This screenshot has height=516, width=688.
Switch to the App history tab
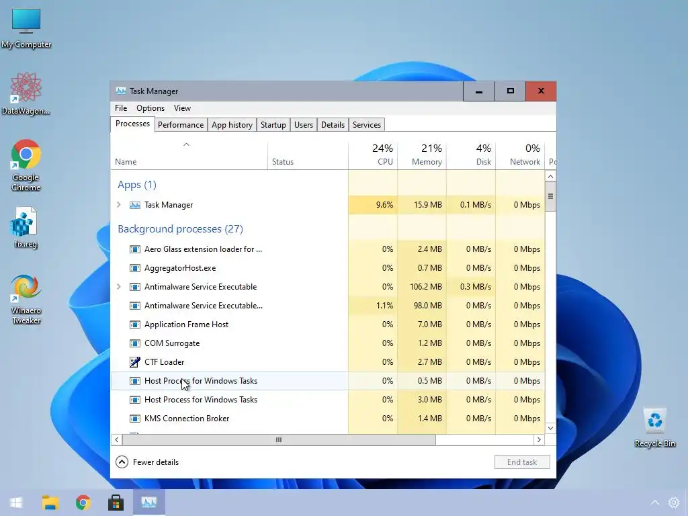point(232,125)
